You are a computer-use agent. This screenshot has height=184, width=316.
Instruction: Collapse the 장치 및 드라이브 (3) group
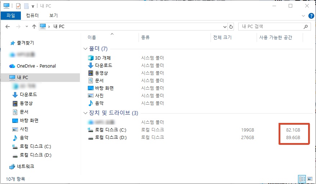pos(85,113)
